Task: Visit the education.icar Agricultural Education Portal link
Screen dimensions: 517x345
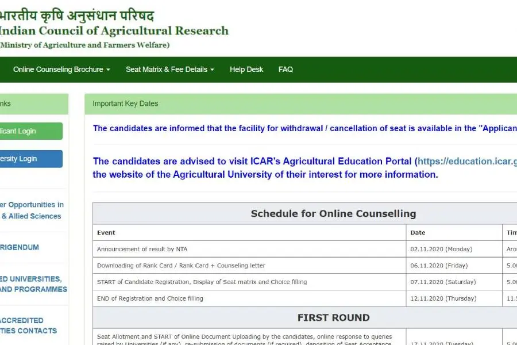Action: pyautogui.click(x=465, y=161)
